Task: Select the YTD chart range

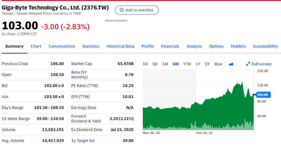Action: [187, 64]
